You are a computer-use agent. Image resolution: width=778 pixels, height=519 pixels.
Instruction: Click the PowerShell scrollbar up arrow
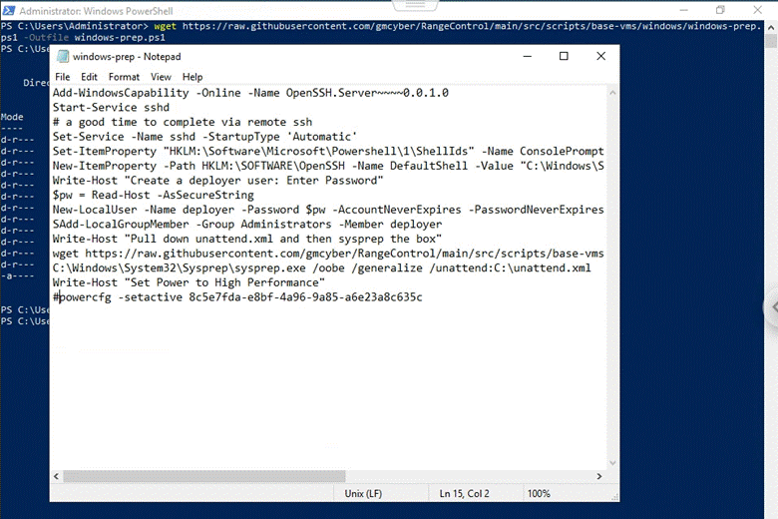(771, 28)
